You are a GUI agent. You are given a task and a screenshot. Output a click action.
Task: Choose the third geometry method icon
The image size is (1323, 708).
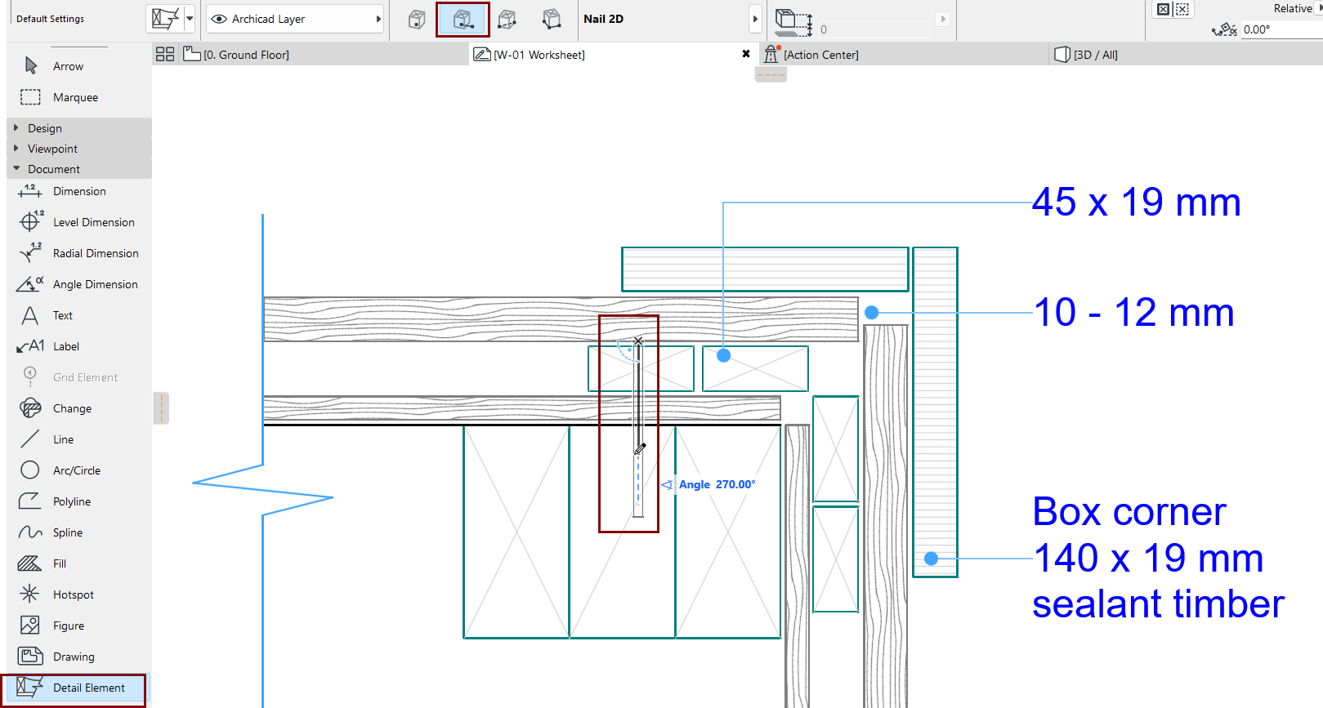tap(507, 19)
